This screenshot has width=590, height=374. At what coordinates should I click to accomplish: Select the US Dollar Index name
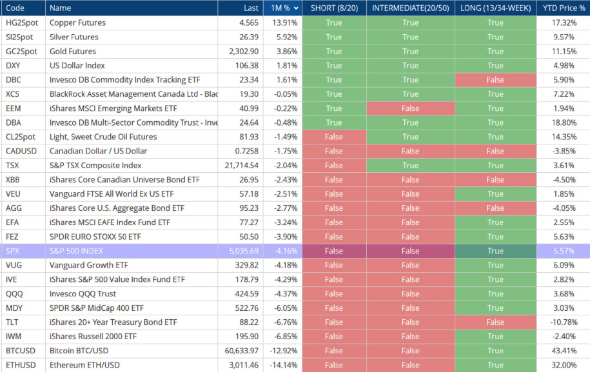click(77, 66)
